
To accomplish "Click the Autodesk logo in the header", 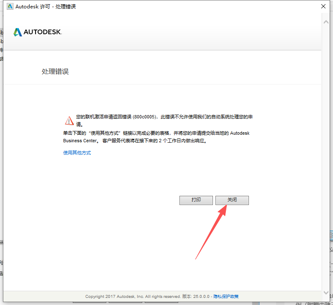I will click(x=38, y=32).
